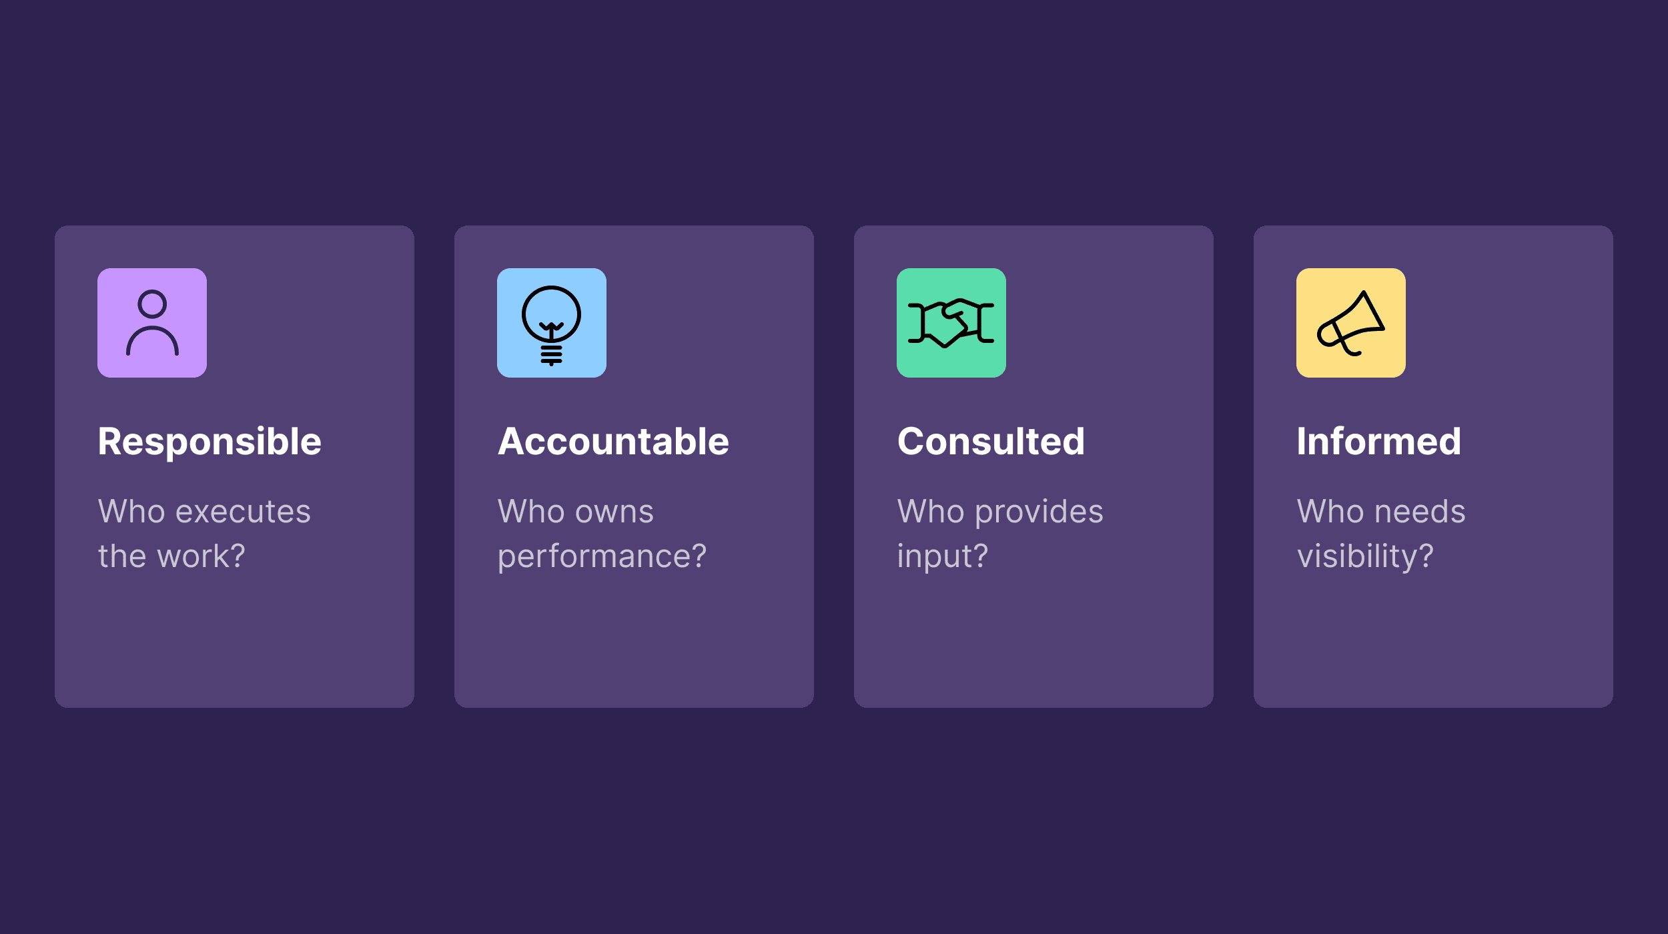Screen dimensions: 1668x934
Task: Click "Who provides input?" description
Action: coord(999,534)
